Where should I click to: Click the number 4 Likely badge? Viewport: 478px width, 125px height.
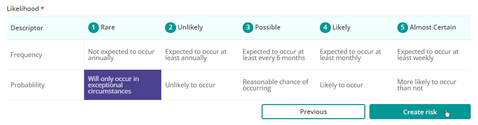coord(325,27)
